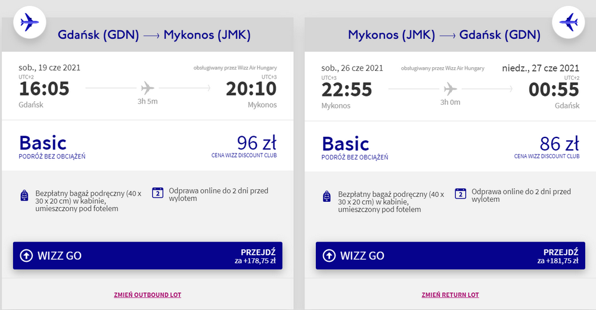The image size is (596, 310).
Task: Click the outbound route plane icon between 16:05 and 20:10
Action: click(147, 88)
